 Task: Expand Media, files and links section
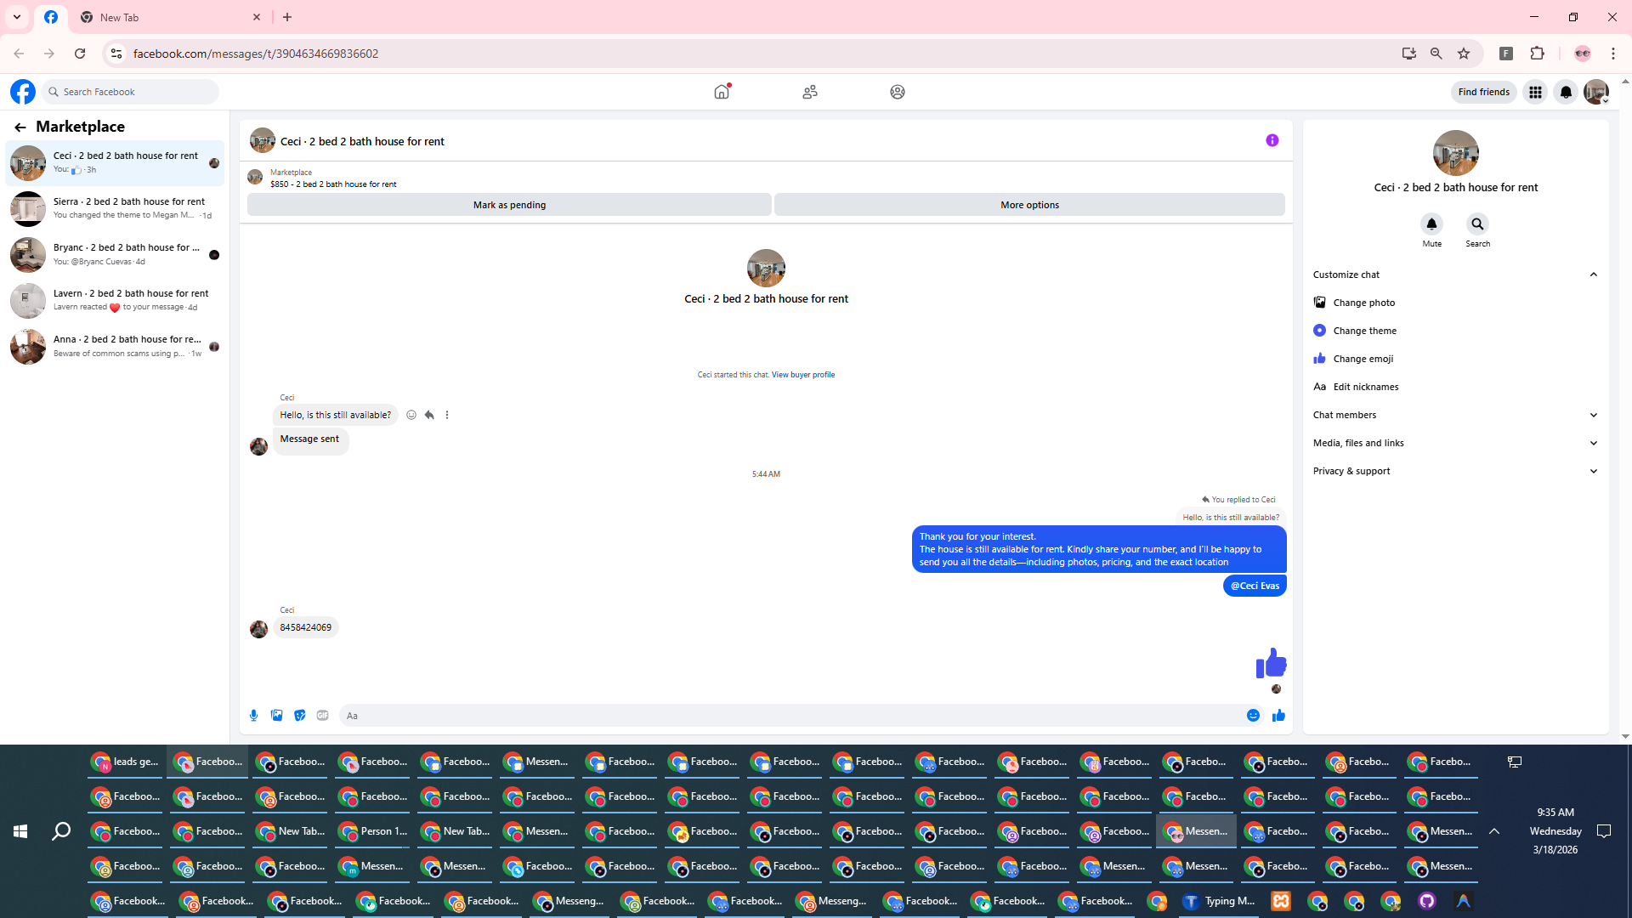pos(1593,443)
